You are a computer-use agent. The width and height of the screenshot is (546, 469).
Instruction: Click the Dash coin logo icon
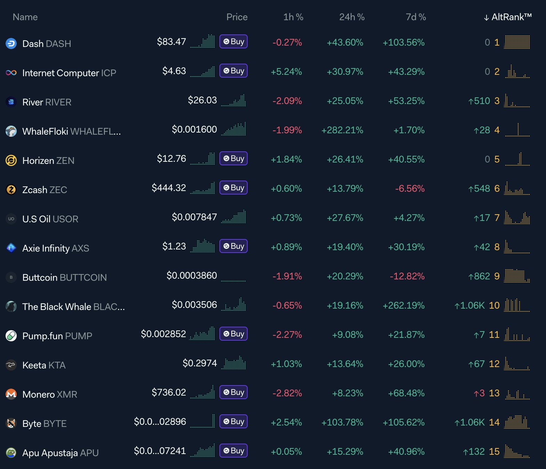click(11, 43)
